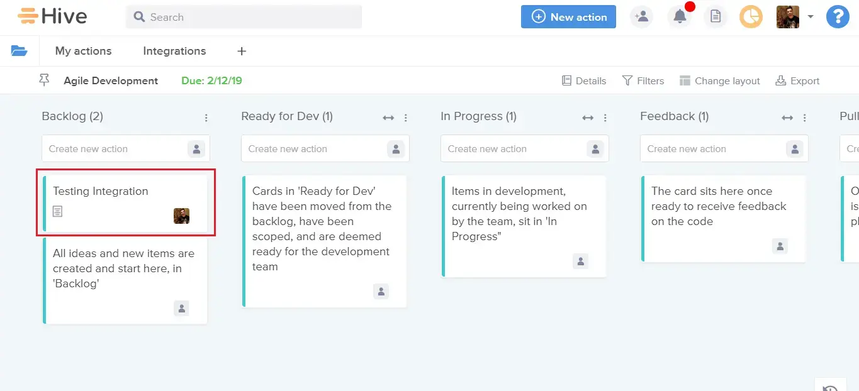Viewport: 859px width, 391px height.
Task: Click the blue folder icon
Action: point(19,51)
